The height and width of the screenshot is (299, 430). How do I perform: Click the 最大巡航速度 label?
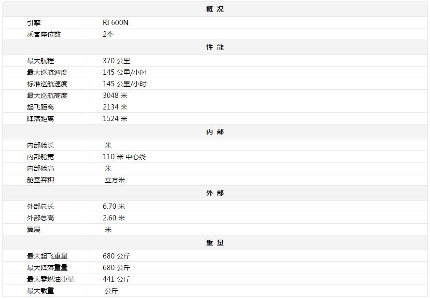(47, 72)
